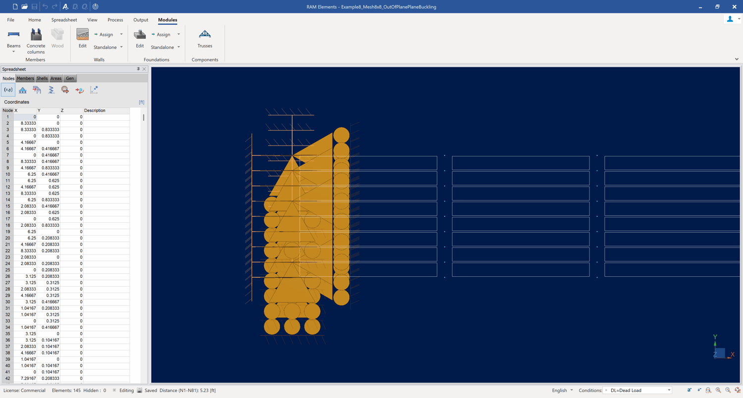This screenshot has width=743, height=398.
Task: Click the spreadsheet vertical scrollbar thumb
Action: pyautogui.click(x=144, y=117)
